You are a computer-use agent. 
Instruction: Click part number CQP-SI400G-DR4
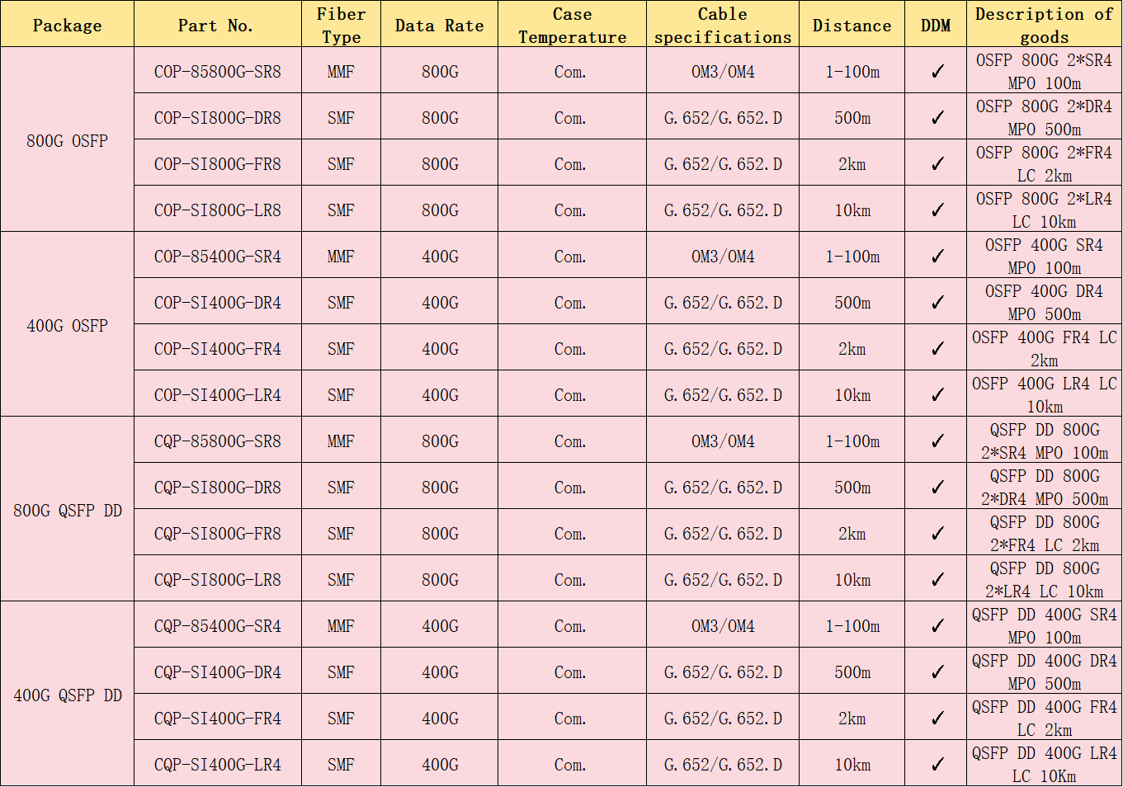tap(218, 672)
